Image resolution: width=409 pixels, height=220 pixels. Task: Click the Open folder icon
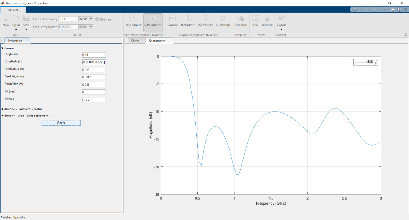16,18
